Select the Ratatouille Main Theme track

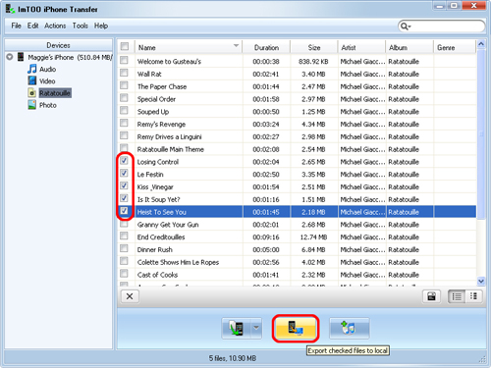(x=297, y=149)
